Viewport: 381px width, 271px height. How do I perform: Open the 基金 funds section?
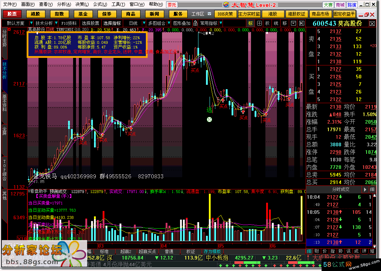tap(83, 14)
